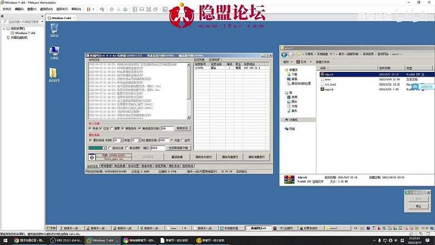Image resolution: width=435 pixels, height=245 pixels.
Task: Switch to Unity mode icon in toolbar
Action: coord(155,9)
